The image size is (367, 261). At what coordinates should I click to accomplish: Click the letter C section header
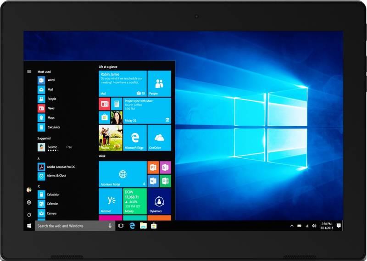[39, 186]
